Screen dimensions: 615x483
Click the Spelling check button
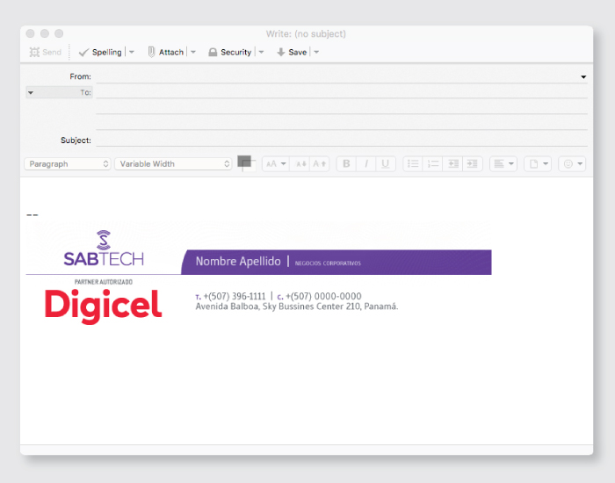[x=100, y=53]
